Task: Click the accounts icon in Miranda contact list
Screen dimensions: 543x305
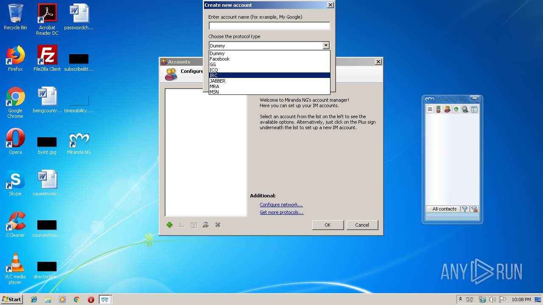Action: tap(448, 109)
